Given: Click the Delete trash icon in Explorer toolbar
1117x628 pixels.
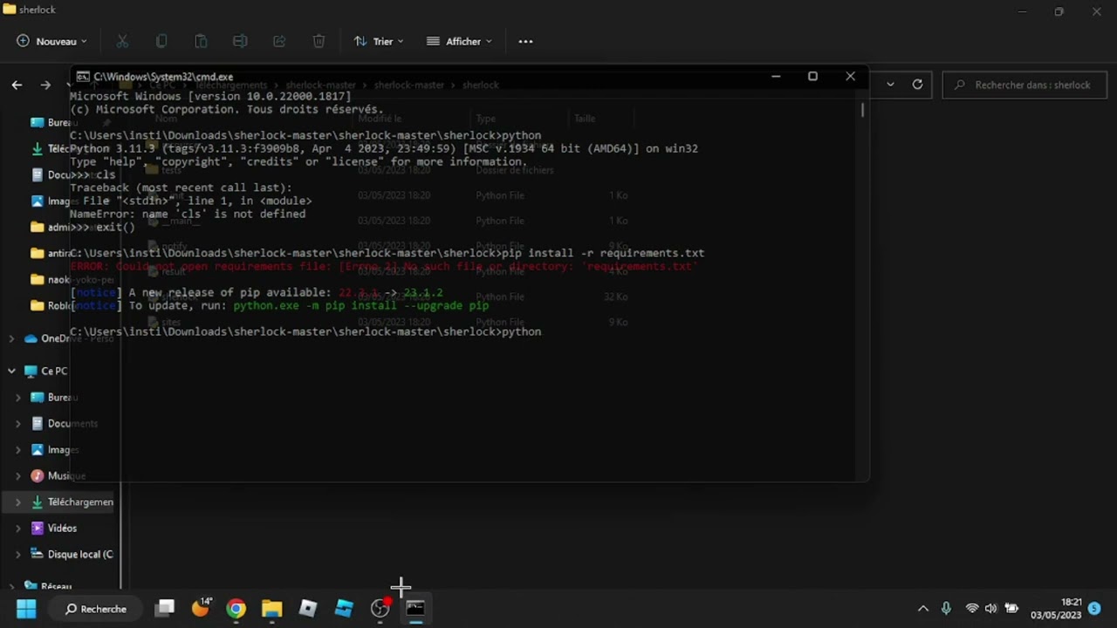Looking at the screenshot, I should coord(319,41).
